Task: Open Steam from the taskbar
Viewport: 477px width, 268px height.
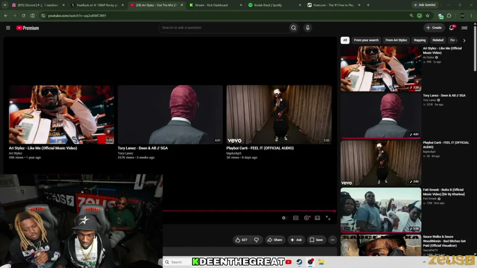Action: tap(299, 262)
